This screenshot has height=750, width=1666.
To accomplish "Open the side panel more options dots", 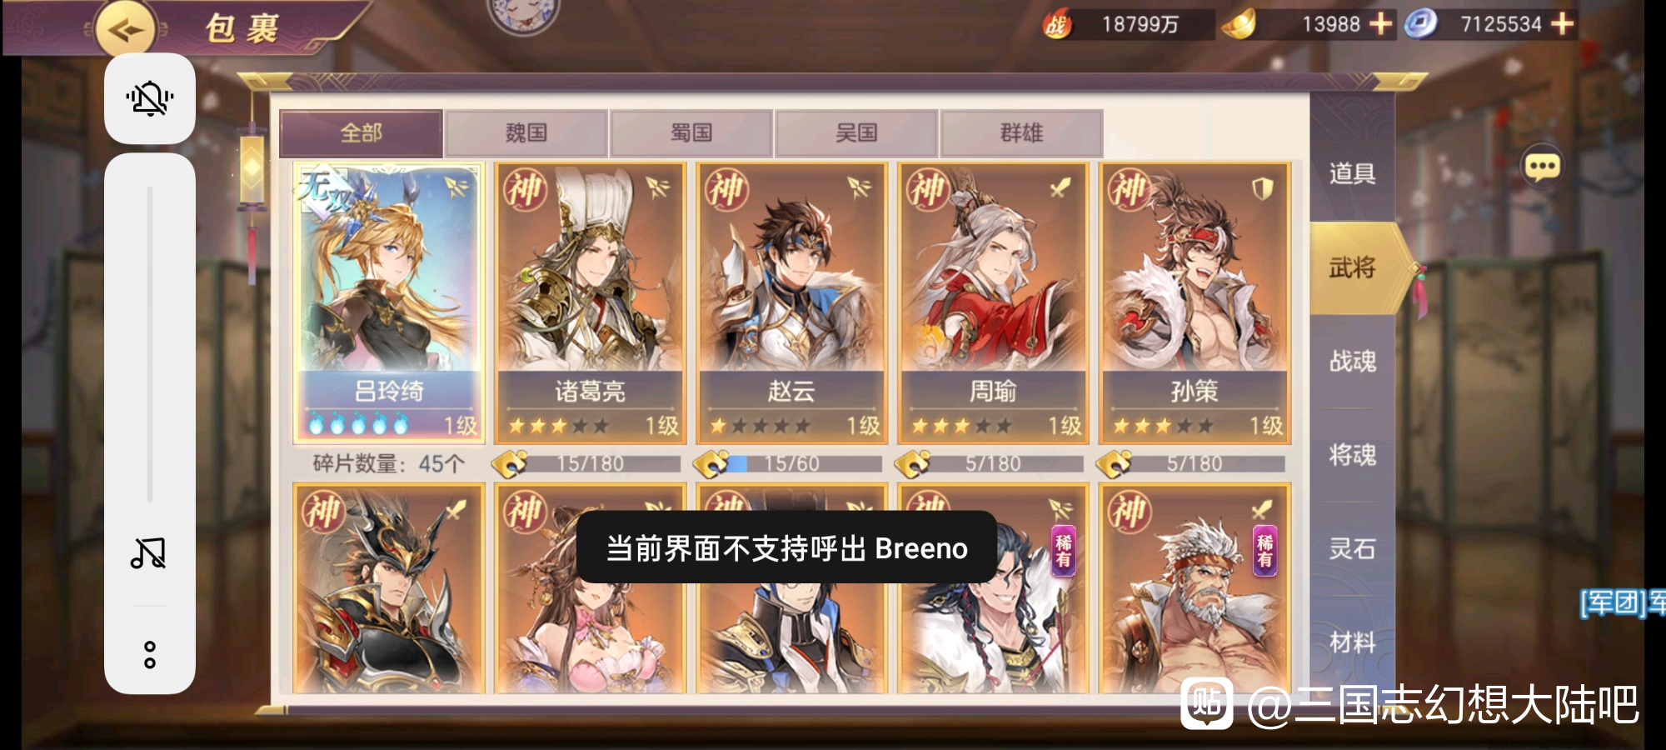I will pyautogui.click(x=150, y=655).
